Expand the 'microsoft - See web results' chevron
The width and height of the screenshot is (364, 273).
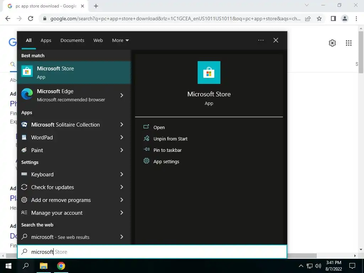tap(122, 236)
